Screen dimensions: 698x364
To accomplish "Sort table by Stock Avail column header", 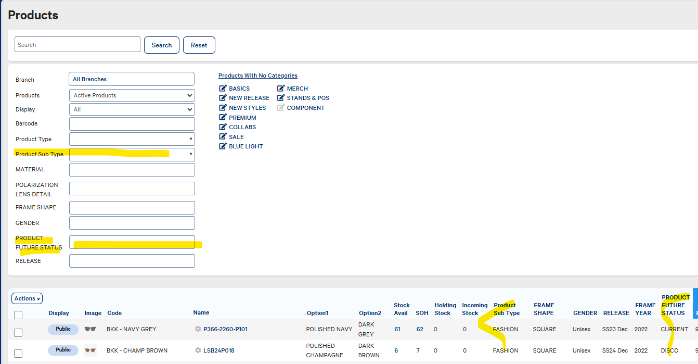I will 402,309.
